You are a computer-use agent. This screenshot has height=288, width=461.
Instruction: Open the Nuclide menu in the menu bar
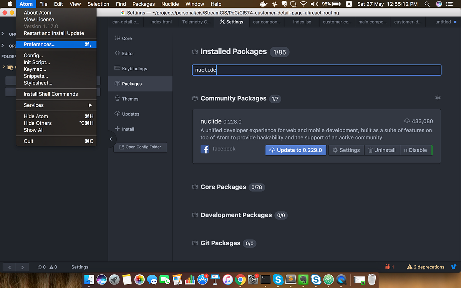[x=170, y=4]
